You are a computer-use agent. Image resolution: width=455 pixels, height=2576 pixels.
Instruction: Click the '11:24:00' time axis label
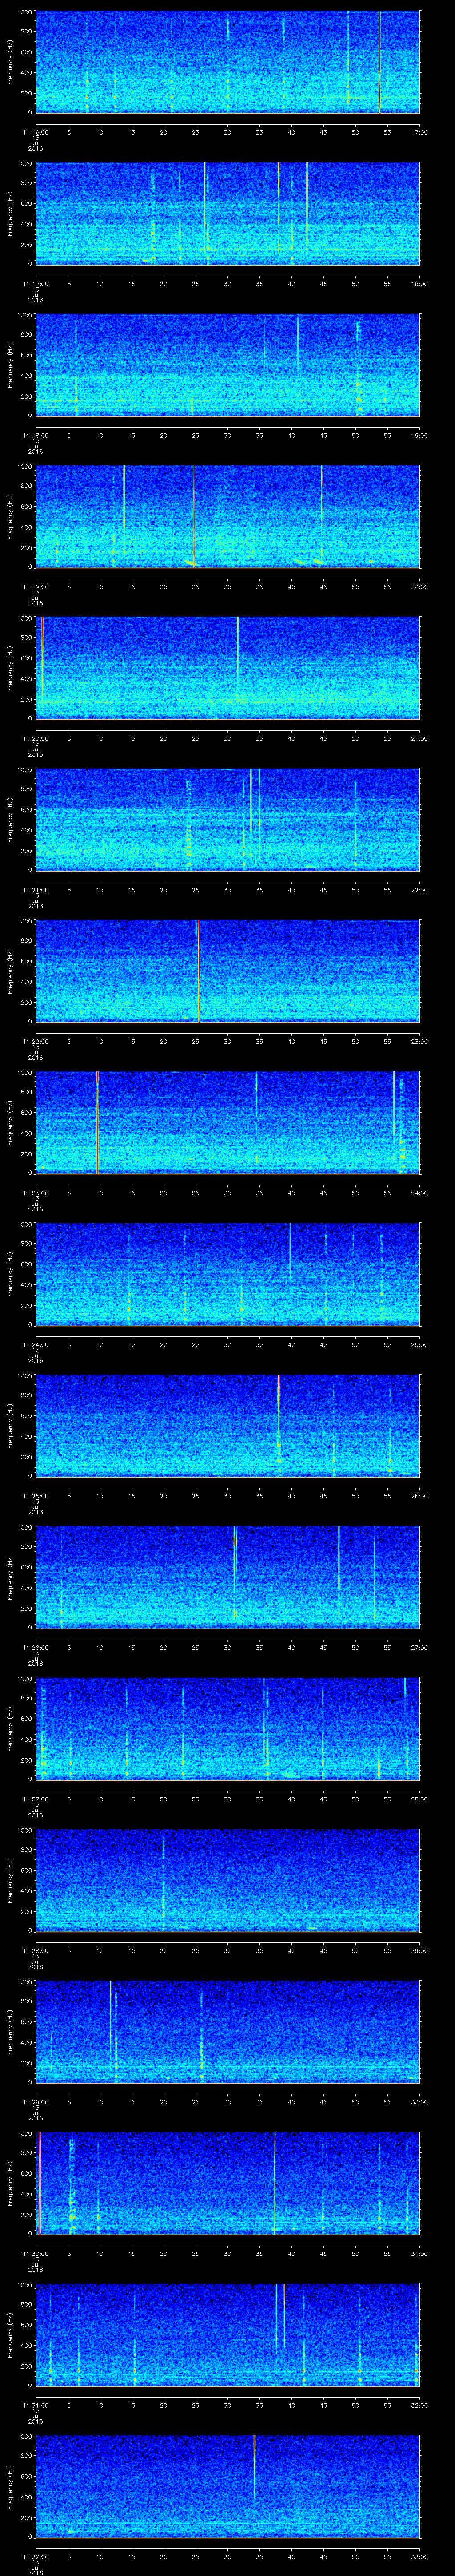(36, 1344)
